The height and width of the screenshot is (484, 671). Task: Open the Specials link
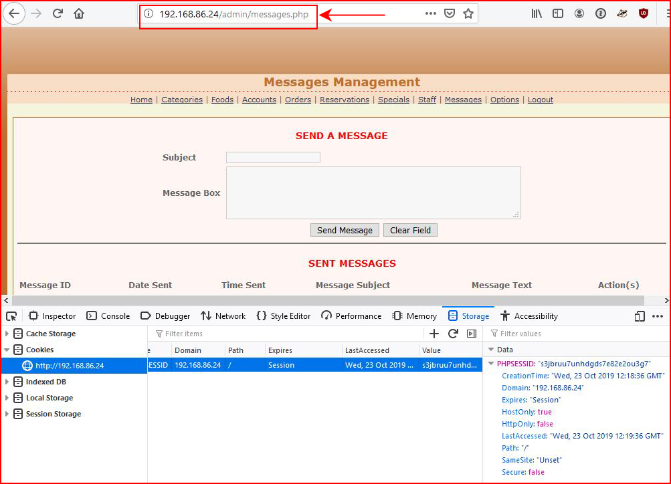(x=393, y=100)
